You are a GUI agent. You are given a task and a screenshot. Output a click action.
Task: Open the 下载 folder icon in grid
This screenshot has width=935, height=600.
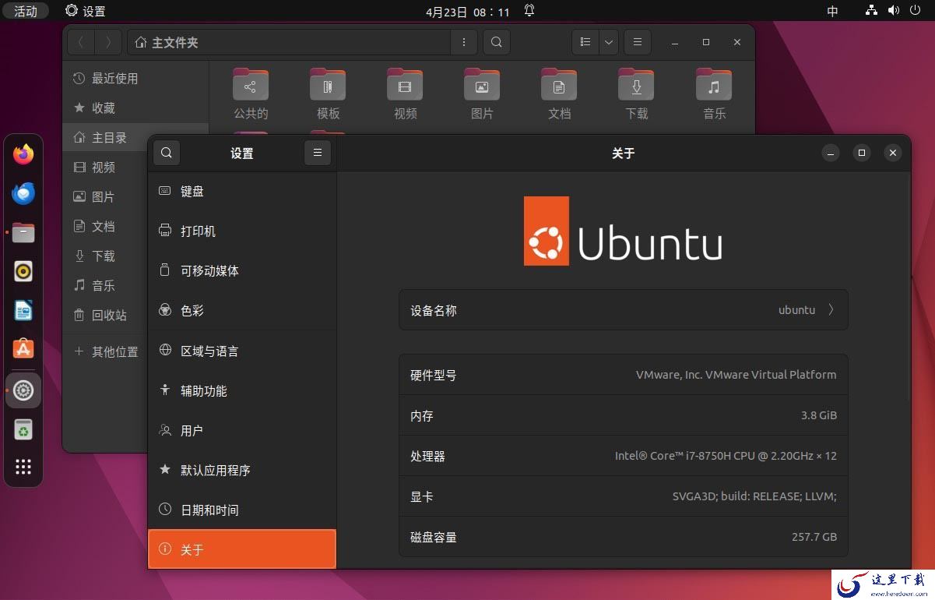pos(636,94)
